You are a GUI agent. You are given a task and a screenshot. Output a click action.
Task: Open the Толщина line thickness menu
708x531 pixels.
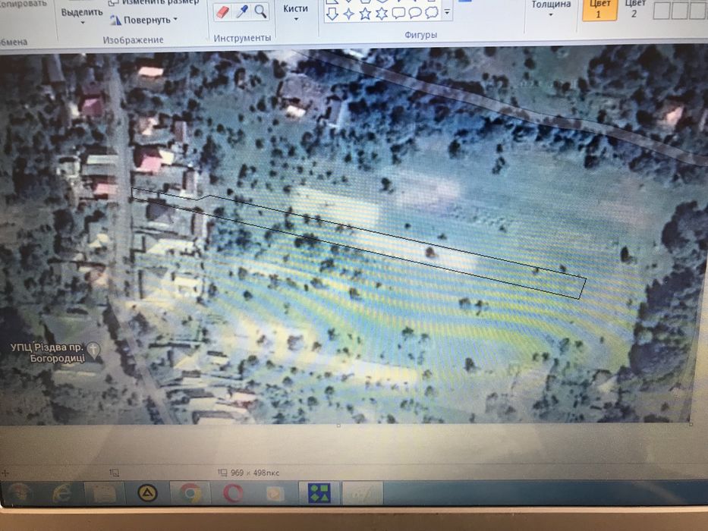pos(551,9)
